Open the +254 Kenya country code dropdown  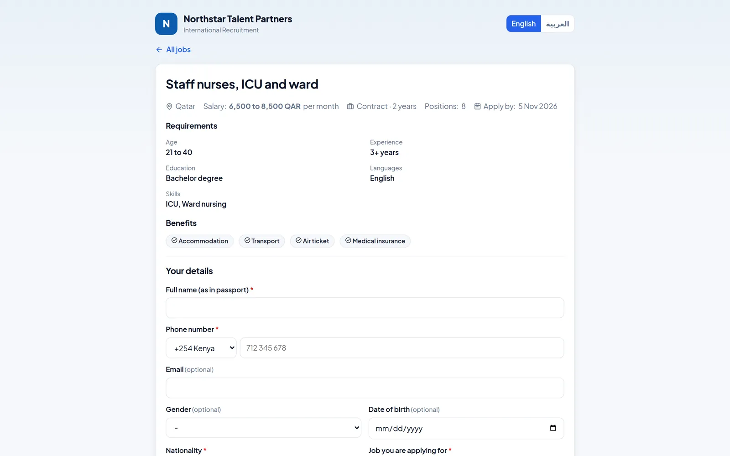coord(201,348)
